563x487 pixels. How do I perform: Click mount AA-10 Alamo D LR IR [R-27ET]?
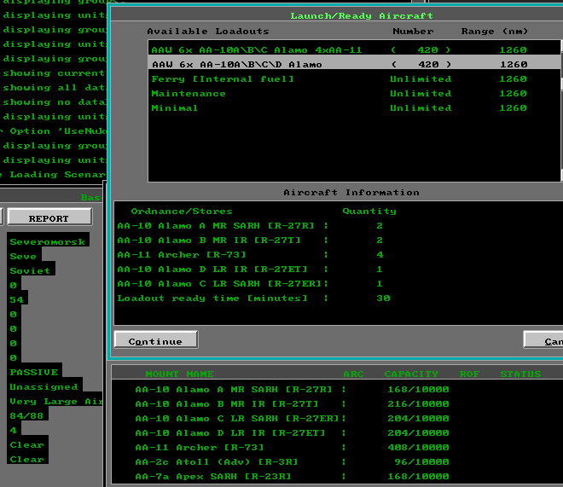[x=292, y=432]
